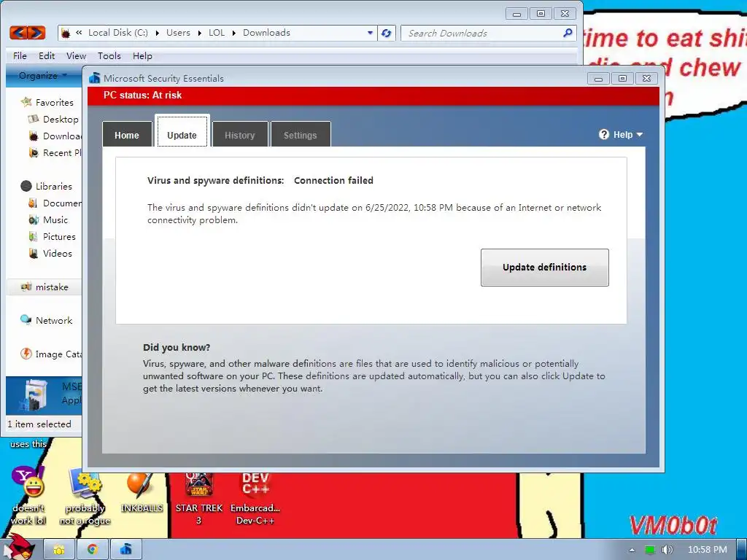Click the refresh icon beside address bar

pyautogui.click(x=387, y=33)
